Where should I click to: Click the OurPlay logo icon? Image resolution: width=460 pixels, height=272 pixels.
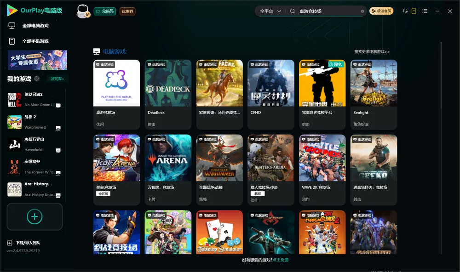(x=12, y=11)
